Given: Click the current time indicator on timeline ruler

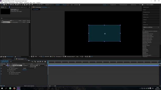Looking at the screenshot, I should (48, 62).
